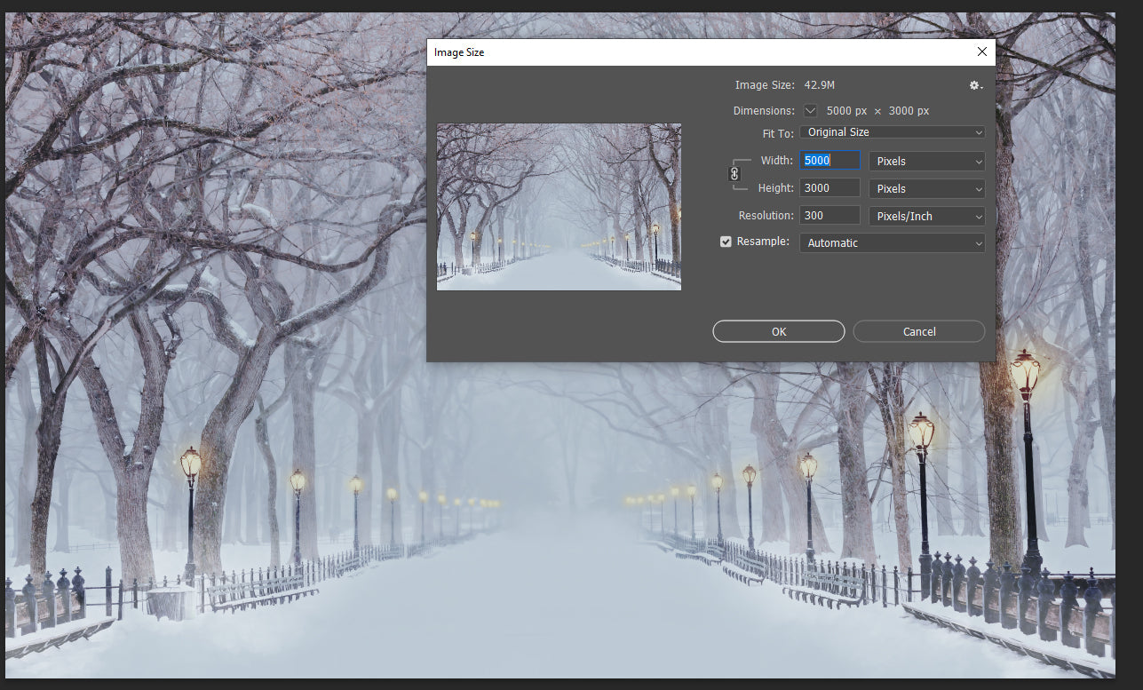
Task: Open the Resample Automatic dropdown
Action: coord(892,242)
